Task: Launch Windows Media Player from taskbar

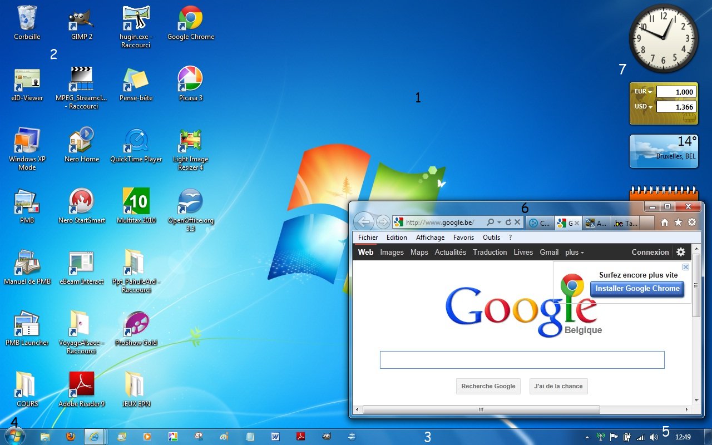Action: (147, 437)
